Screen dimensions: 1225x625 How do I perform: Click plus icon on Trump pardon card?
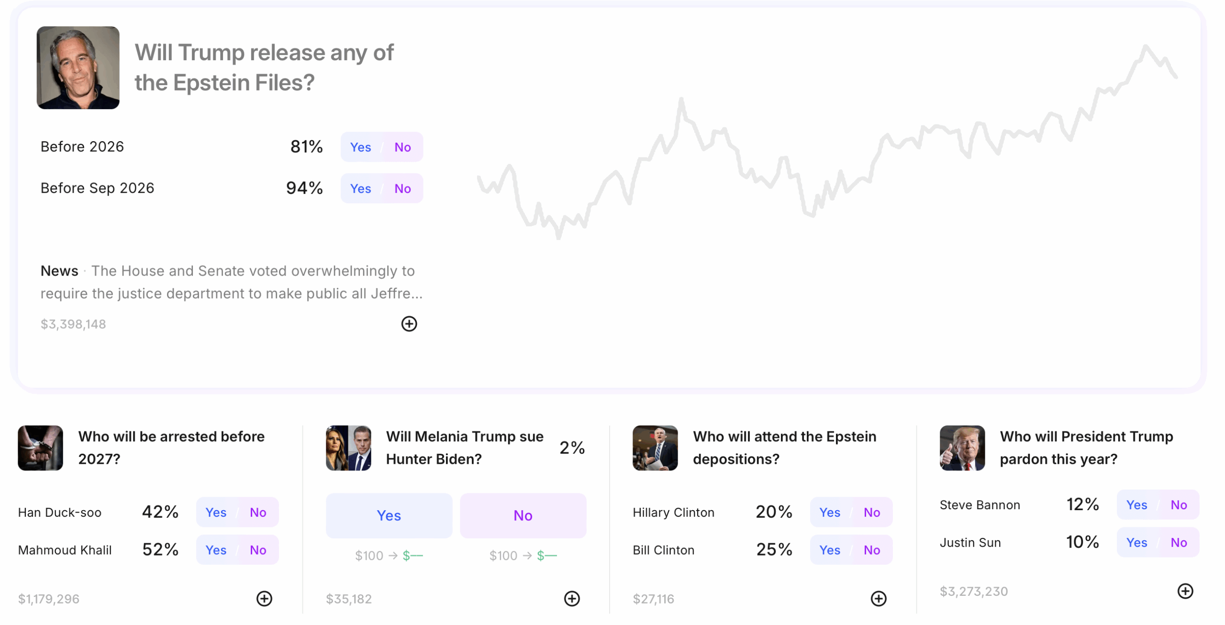tap(1185, 591)
